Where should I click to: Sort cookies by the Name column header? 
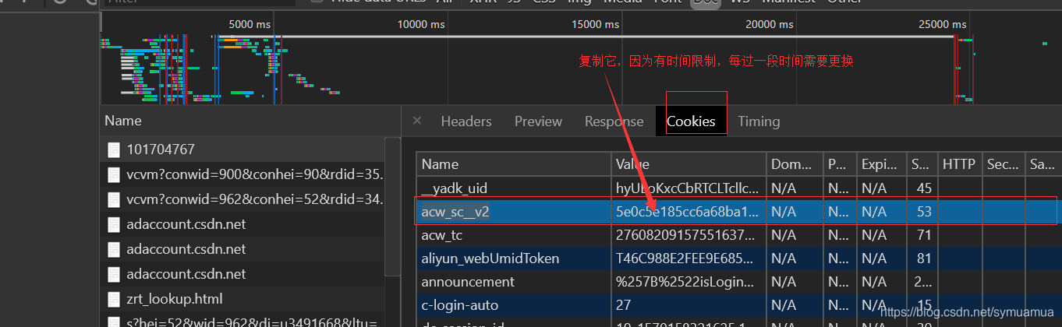point(514,164)
